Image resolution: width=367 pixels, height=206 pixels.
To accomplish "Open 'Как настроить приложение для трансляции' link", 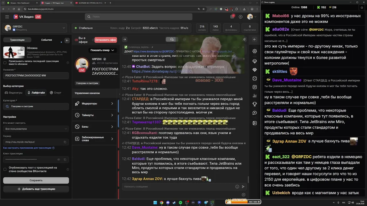I will click(29, 148).
